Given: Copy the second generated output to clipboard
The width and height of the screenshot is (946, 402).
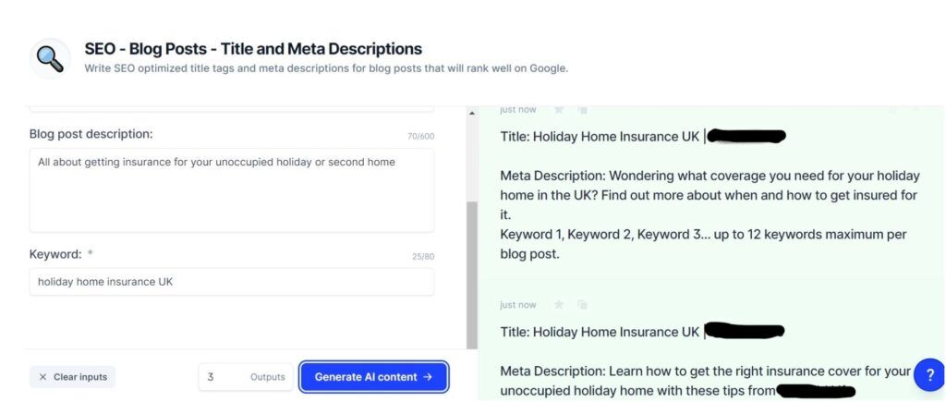Looking at the screenshot, I should point(582,305).
